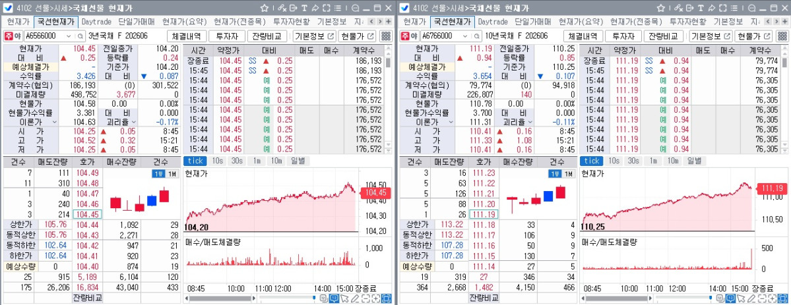
Task: Click the font size T icon in right window
Action: coord(701,8)
